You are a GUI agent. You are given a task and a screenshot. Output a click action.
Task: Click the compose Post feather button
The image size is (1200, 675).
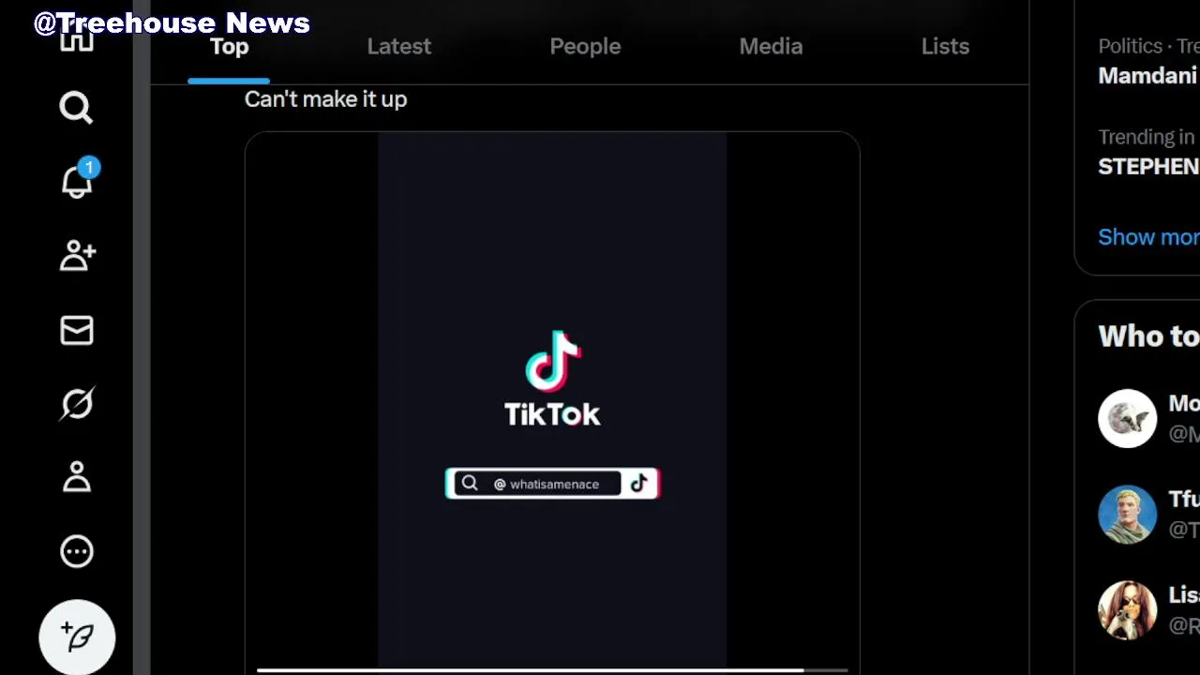77,637
